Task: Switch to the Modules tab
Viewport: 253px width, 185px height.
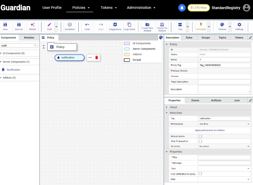Action: 29,38
